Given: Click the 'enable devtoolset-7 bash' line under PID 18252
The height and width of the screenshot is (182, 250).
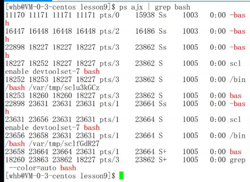Looking at the screenshot, I should tap(52, 71).
